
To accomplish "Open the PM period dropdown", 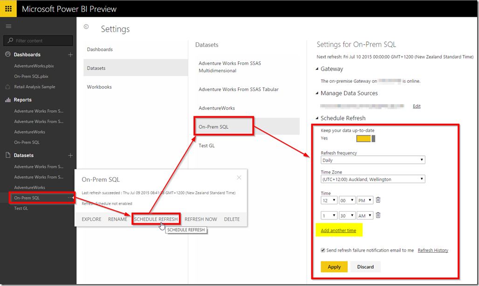I will tap(365, 200).
